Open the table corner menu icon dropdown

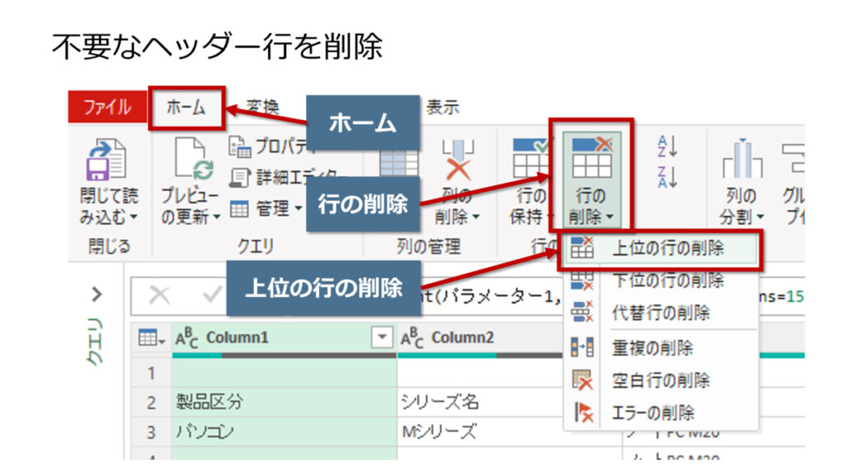click(151, 338)
